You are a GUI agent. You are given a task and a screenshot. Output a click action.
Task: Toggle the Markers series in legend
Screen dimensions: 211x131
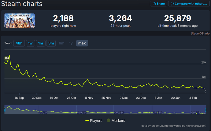point(116,121)
